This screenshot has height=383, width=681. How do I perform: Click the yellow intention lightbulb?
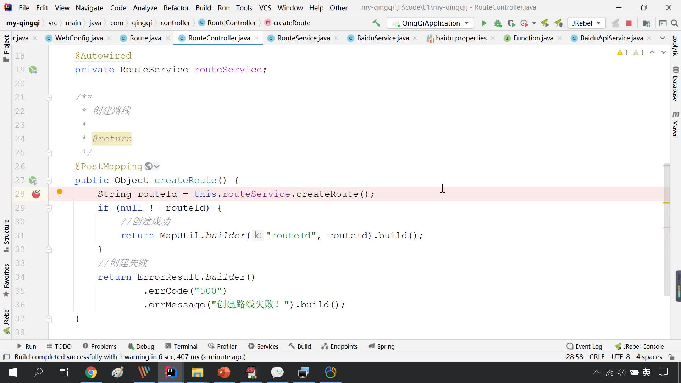click(60, 193)
